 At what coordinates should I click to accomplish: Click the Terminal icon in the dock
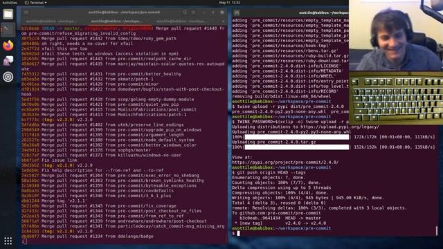(x=8, y=29)
